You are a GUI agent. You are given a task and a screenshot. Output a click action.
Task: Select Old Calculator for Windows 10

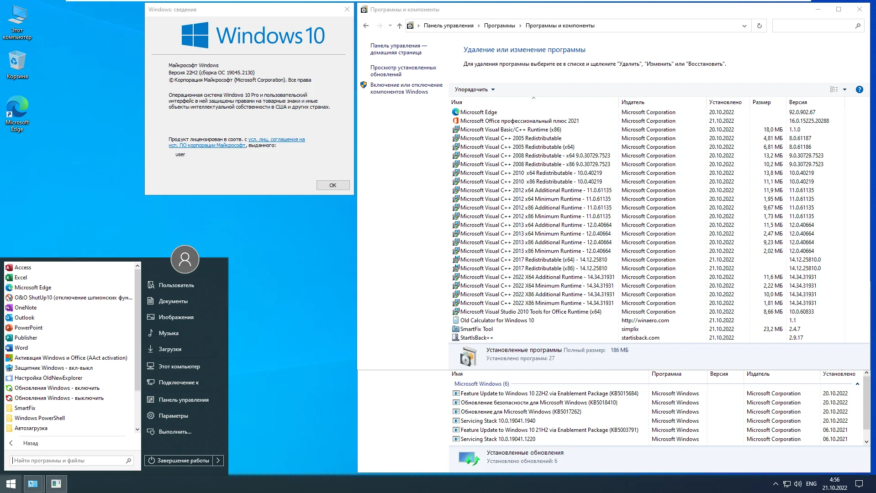[497, 320]
